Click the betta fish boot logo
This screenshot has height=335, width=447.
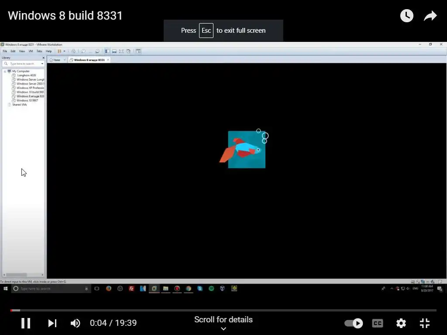[x=244, y=149]
